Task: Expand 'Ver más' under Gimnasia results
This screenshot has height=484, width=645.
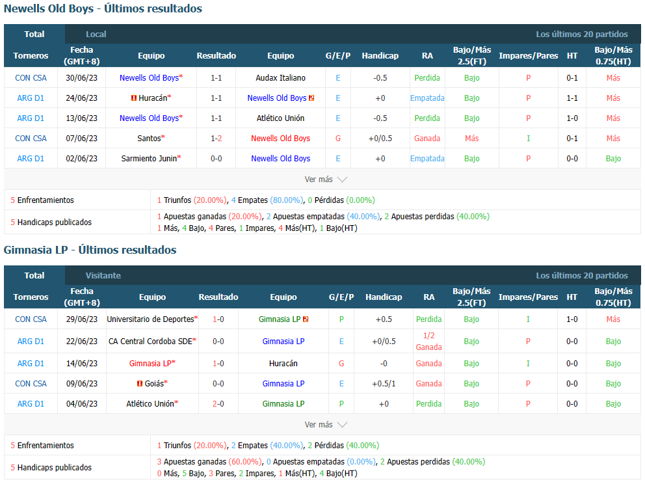Action: pyautogui.click(x=326, y=425)
